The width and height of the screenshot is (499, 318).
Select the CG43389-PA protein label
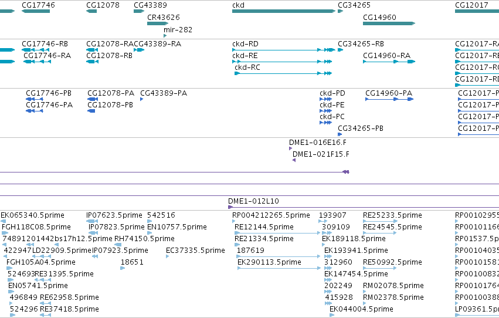[x=164, y=93]
